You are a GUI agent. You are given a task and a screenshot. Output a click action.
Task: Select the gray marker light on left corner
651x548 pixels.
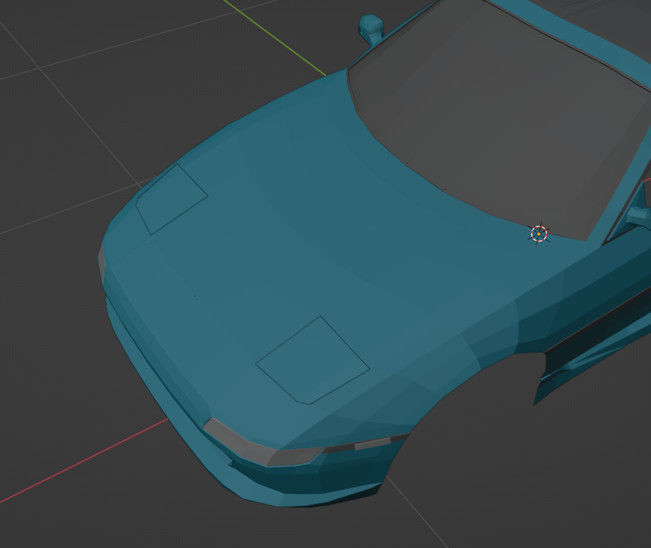[101, 263]
